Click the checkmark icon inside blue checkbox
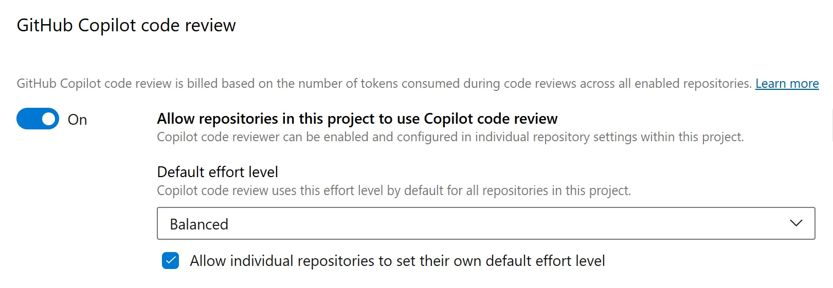The image size is (833, 288). [x=170, y=261]
